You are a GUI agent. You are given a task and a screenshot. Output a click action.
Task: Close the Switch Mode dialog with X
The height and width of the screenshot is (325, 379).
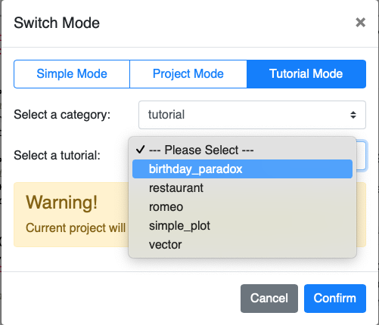click(x=360, y=23)
